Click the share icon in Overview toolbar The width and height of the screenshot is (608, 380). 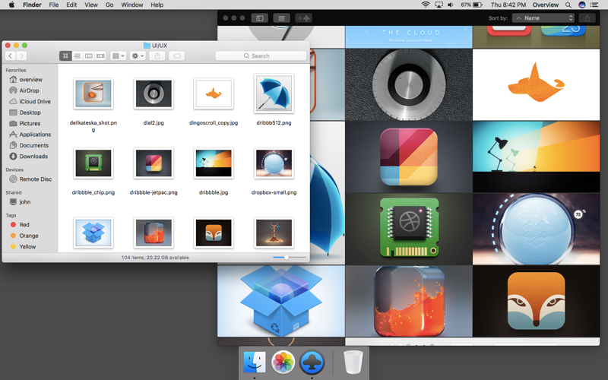point(587,17)
